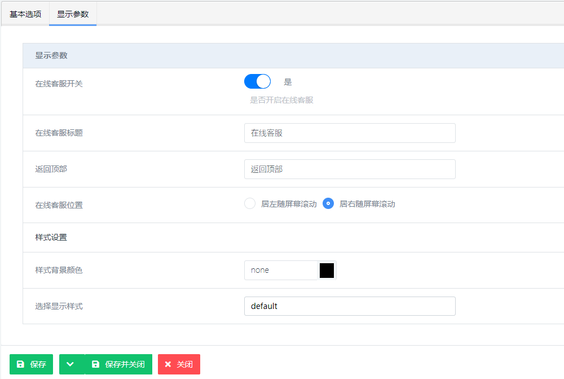Image resolution: width=564 pixels, height=379 pixels.
Task: Click the 样式设置 section heading
Action: pyautogui.click(x=51, y=237)
